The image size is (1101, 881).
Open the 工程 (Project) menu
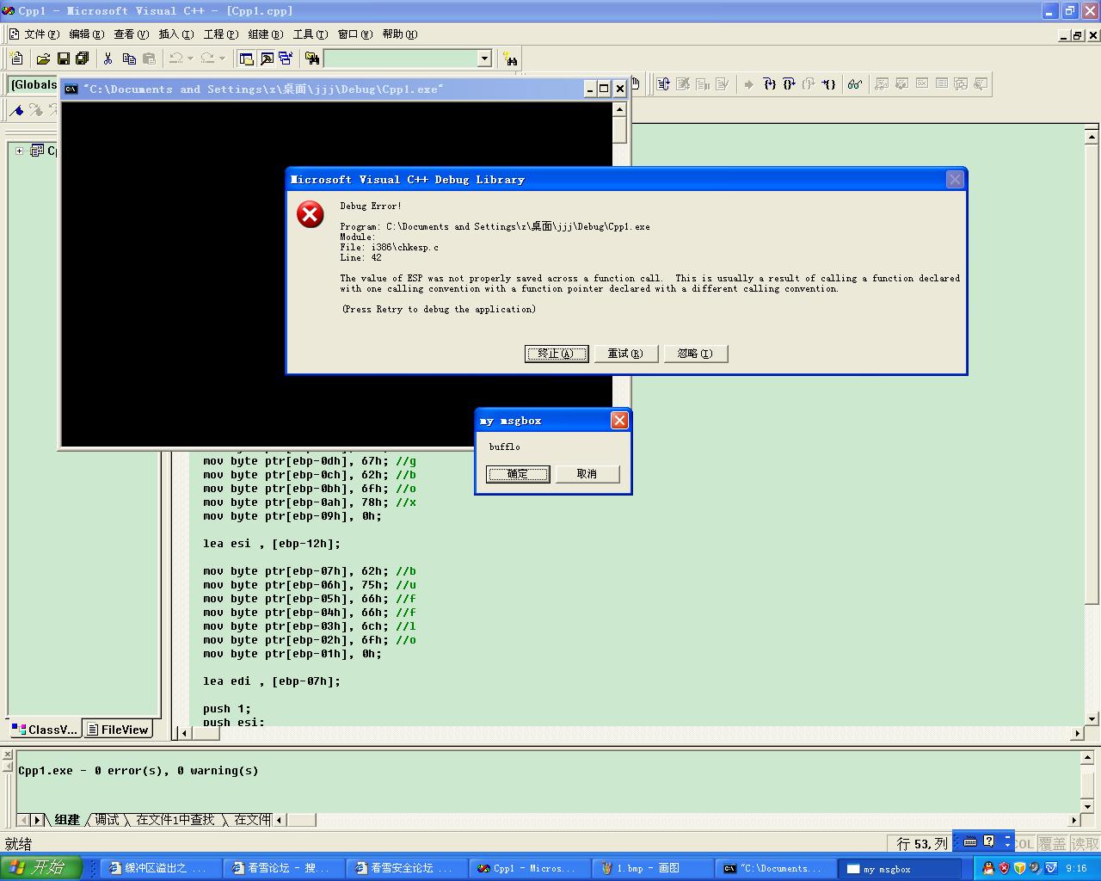(220, 34)
